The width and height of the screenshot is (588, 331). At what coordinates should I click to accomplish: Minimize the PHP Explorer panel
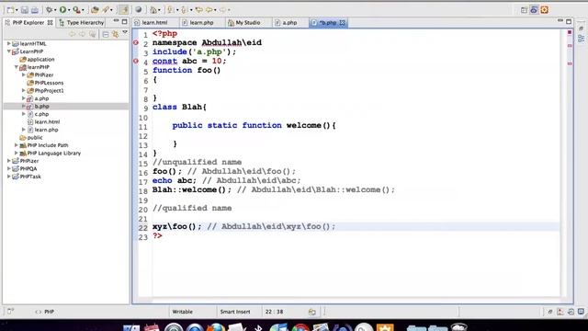point(117,21)
